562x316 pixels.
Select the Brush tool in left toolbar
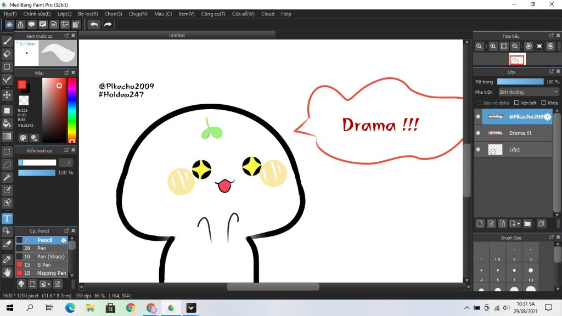(7, 41)
